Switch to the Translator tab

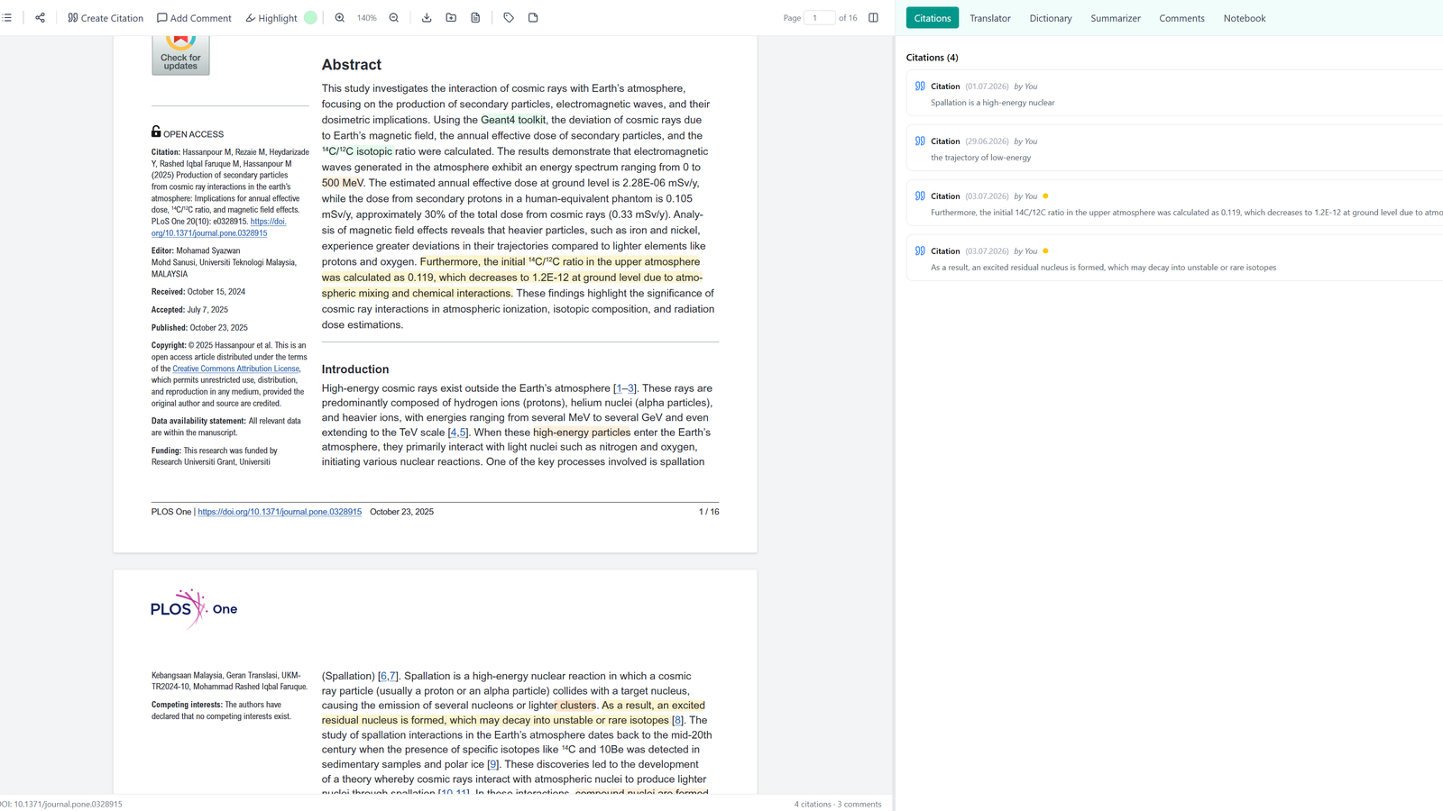click(x=990, y=18)
